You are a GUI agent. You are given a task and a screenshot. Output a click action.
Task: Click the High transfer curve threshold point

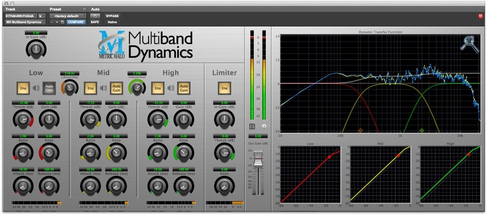click(x=468, y=155)
